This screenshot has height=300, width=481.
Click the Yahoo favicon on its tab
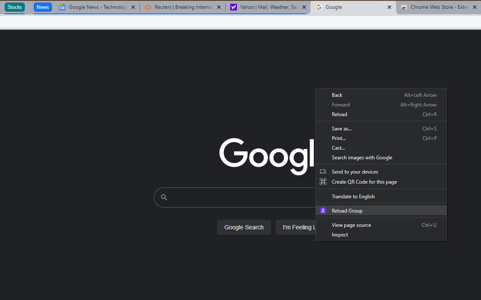click(x=234, y=7)
